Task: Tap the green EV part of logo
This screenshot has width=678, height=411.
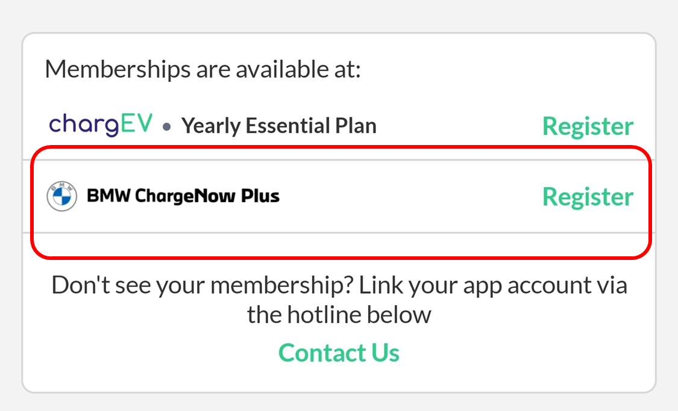Action: point(137,123)
